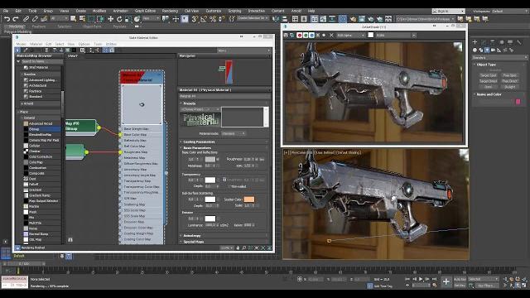Image resolution: width=530 pixels, height=298 pixels.
Task: Collapse the Presets rollout
Action: coord(190,103)
